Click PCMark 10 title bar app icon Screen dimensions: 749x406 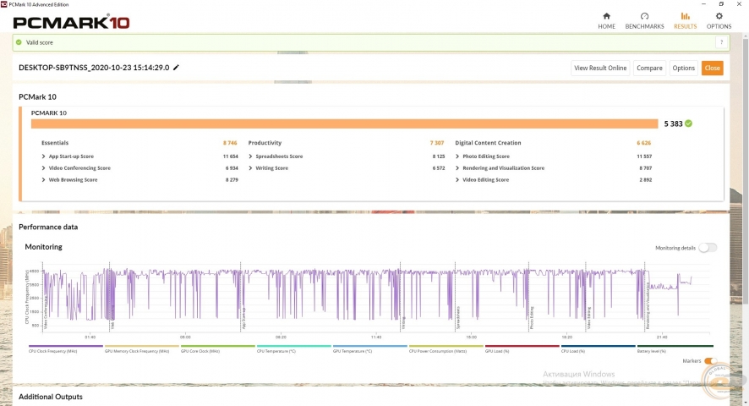pos(4,4)
